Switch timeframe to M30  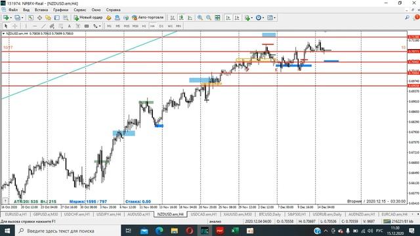[135, 26]
